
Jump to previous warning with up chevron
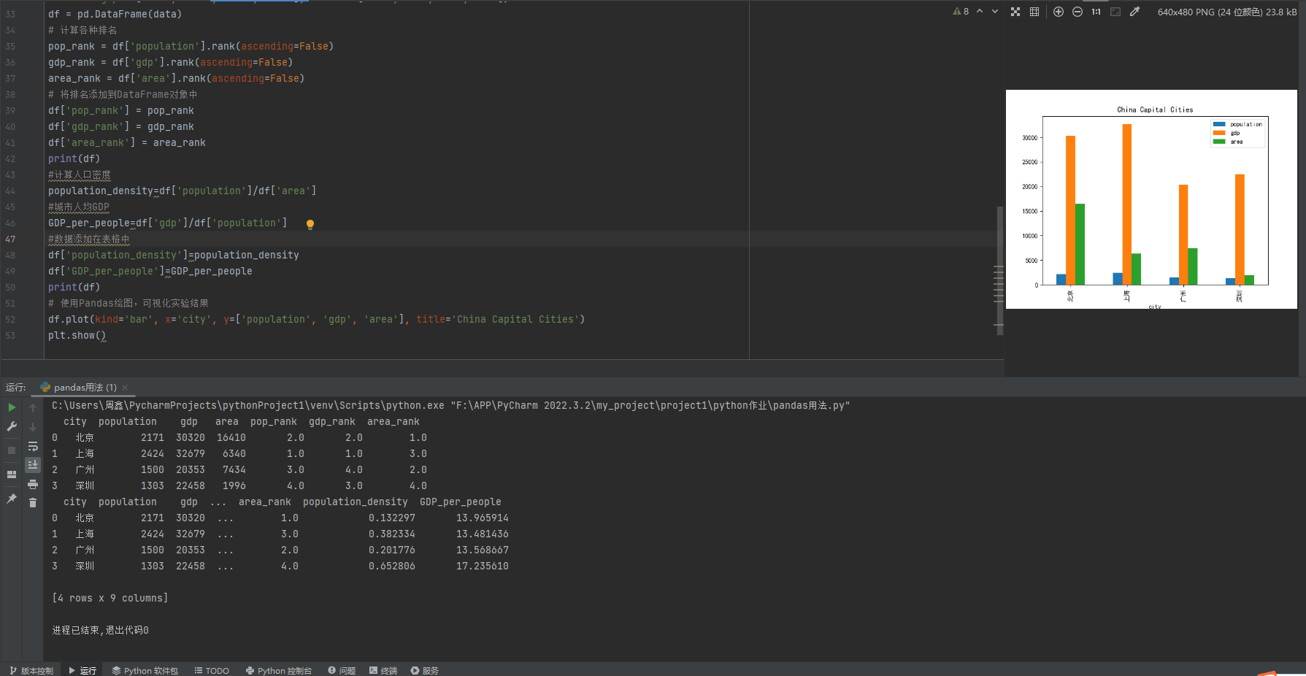980,12
